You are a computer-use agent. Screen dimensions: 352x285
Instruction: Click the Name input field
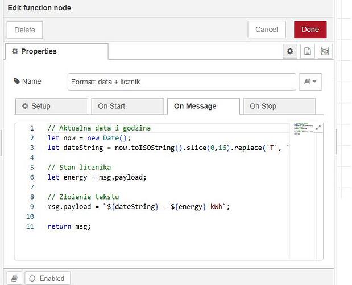pyautogui.click(x=182, y=82)
